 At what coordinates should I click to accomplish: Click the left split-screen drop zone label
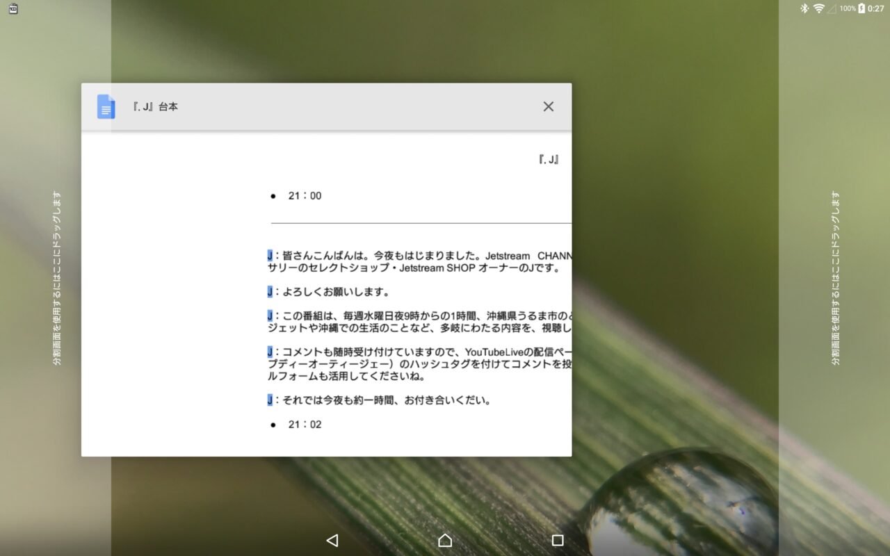57,278
